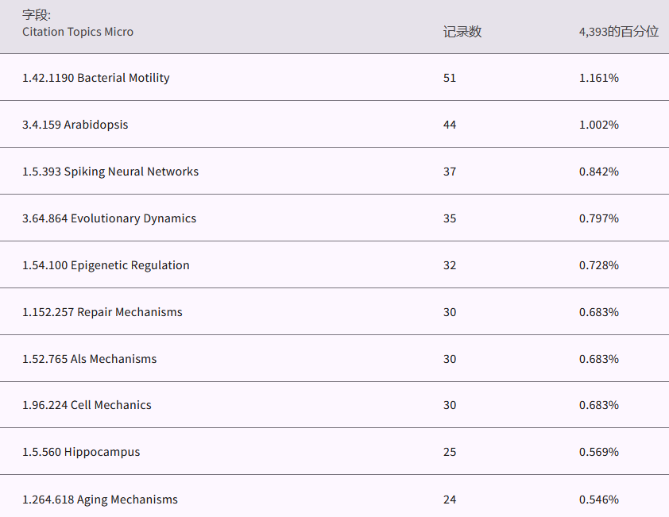Screen dimensions: 669x517
Task: Click record count 37 for Spiking Neural Networks
Action: click(x=450, y=172)
